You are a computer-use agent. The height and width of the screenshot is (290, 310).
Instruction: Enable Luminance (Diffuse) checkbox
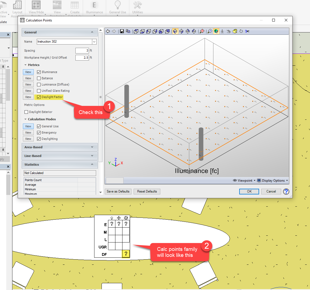(x=39, y=84)
